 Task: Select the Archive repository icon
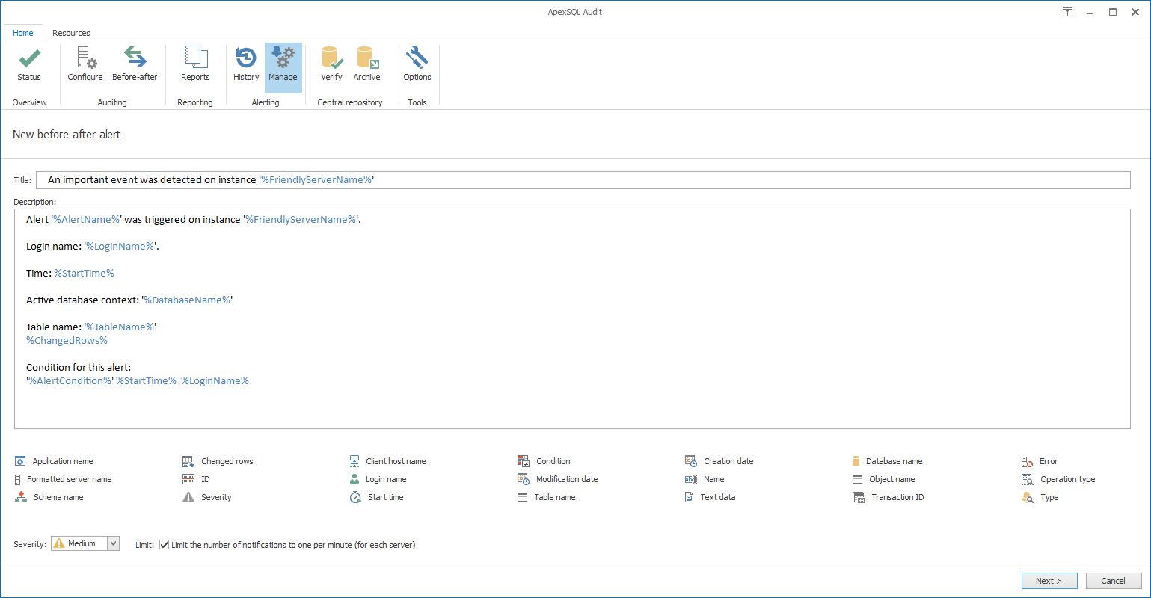coord(366,64)
